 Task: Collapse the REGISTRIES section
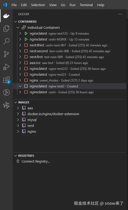pos(15,156)
